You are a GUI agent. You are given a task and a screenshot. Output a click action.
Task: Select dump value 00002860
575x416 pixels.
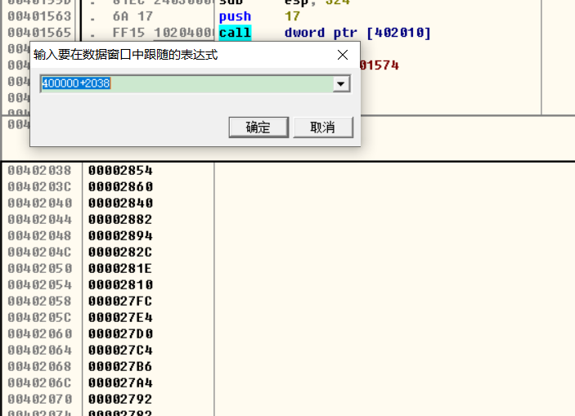click(x=120, y=187)
